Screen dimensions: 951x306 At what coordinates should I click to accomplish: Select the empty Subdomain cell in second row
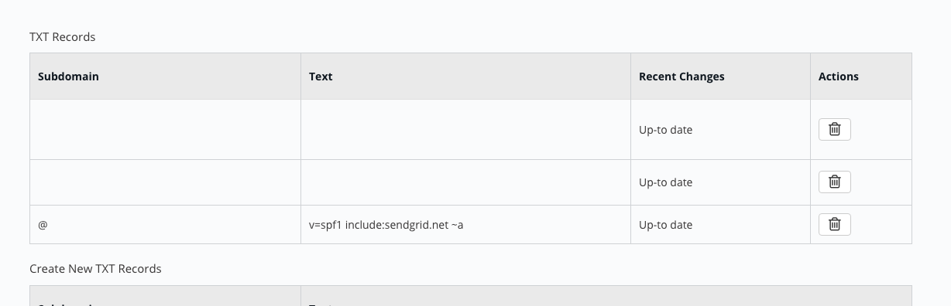pos(165,182)
